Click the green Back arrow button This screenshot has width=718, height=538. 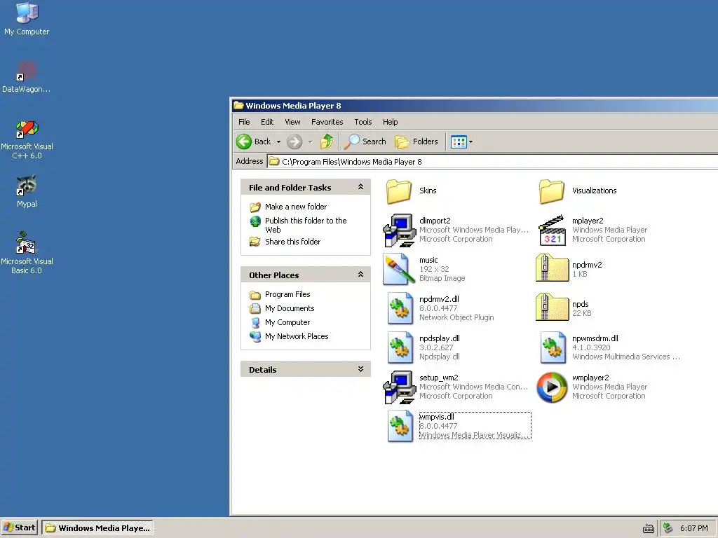tap(244, 142)
